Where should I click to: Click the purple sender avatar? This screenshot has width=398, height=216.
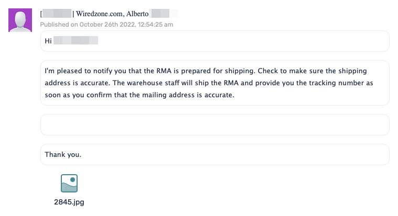20,20
